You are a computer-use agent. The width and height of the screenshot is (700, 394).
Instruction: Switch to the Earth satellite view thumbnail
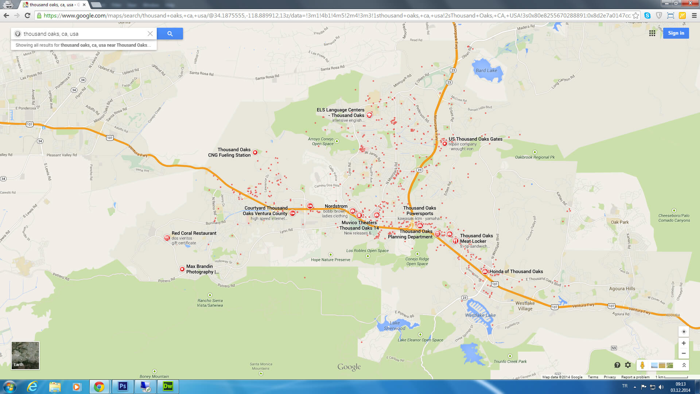point(25,355)
